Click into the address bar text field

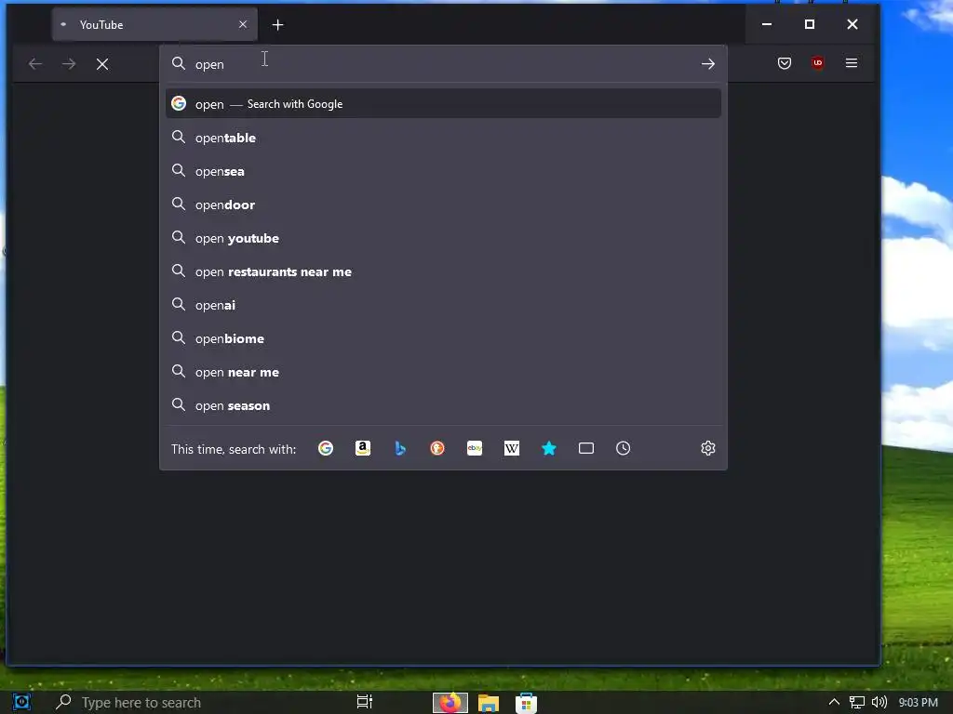click(444, 64)
